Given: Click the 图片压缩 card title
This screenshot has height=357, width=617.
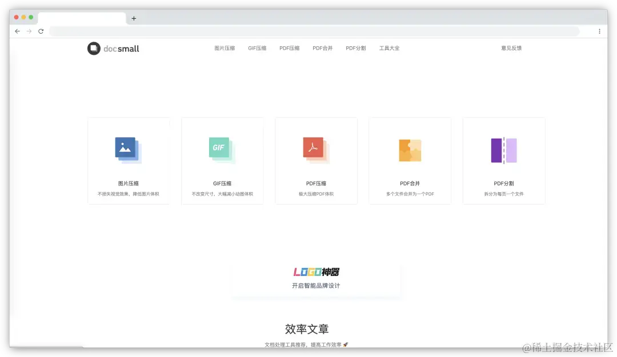Looking at the screenshot, I should (x=129, y=184).
